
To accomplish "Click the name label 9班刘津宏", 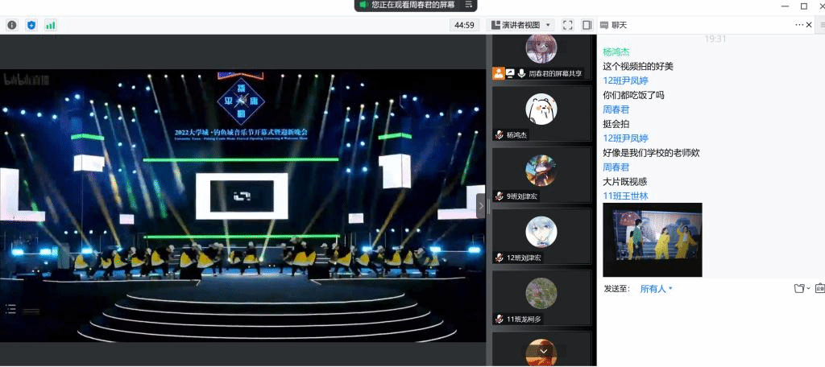I will coord(523,196).
